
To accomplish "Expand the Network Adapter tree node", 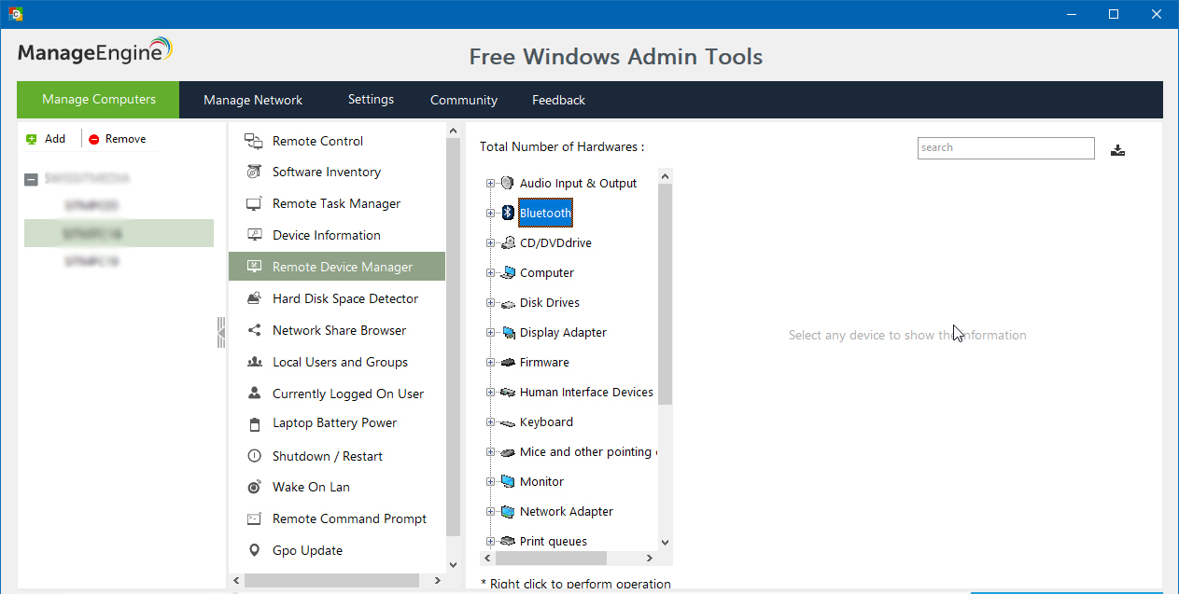I will [x=489, y=511].
